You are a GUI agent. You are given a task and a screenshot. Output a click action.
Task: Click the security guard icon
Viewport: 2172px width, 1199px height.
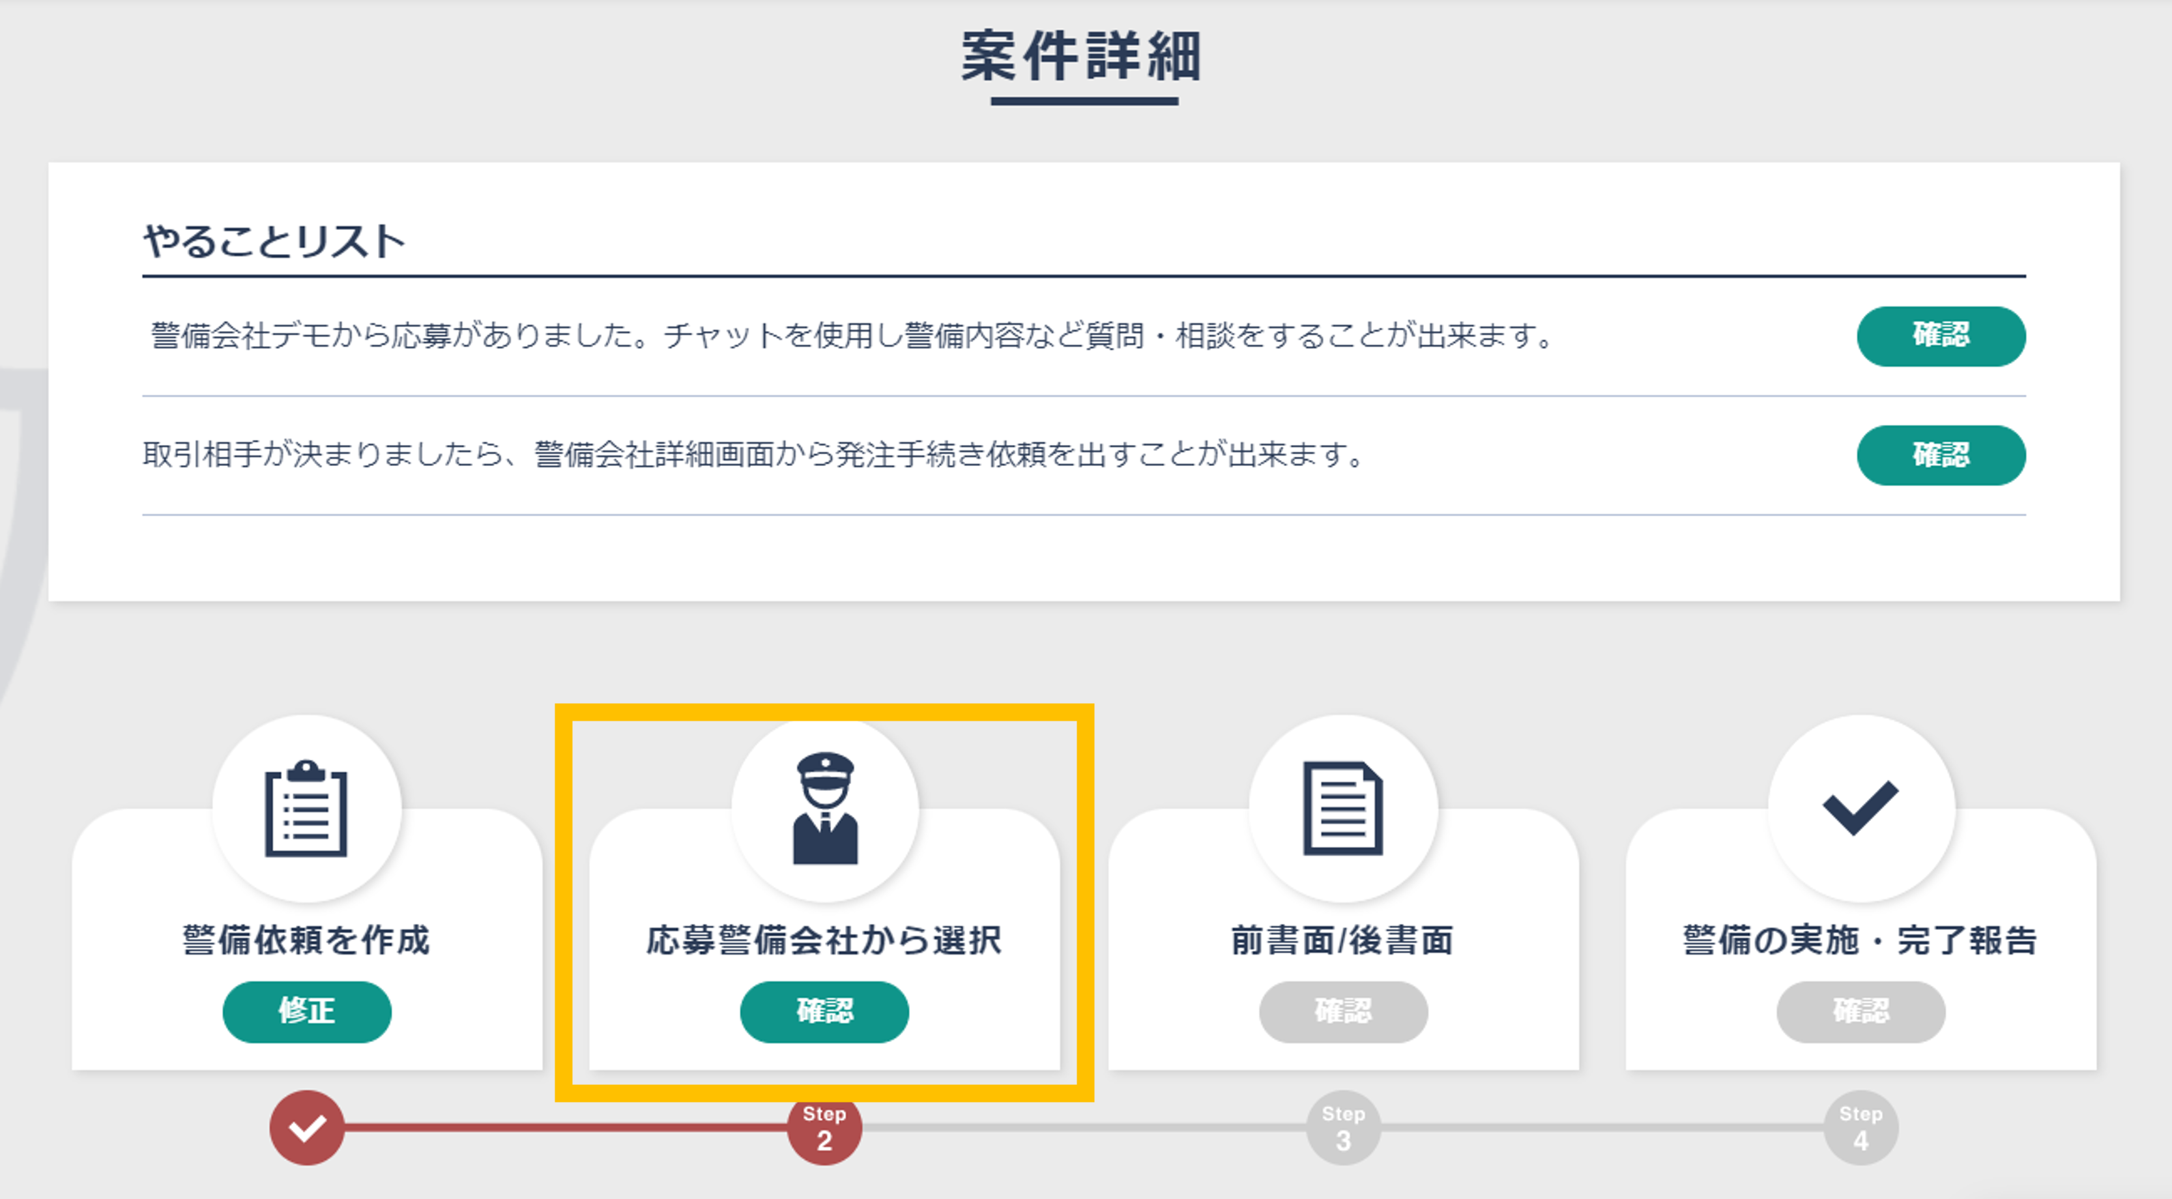(824, 809)
